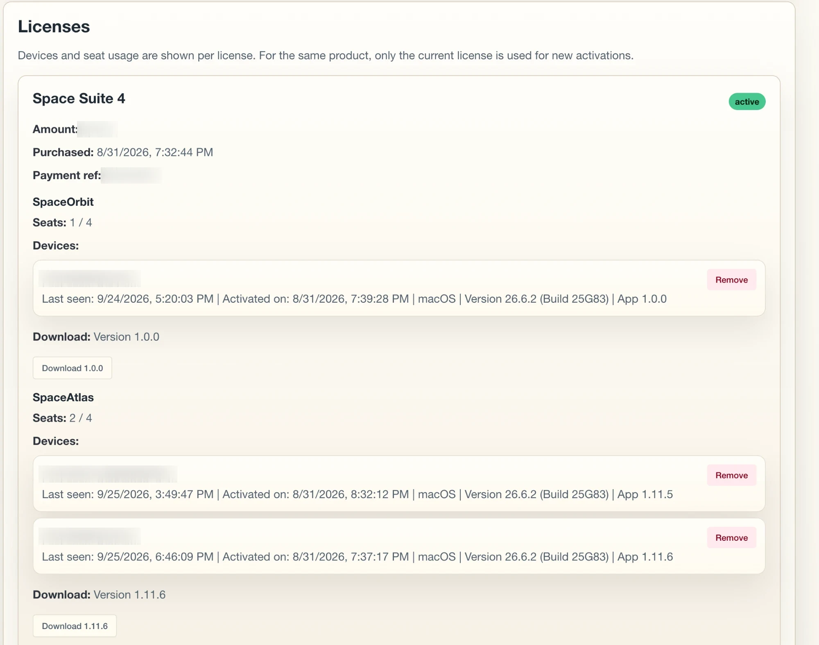This screenshot has height=645, width=819.
Task: Click the SpaceOrbit product heading
Action: (x=63, y=202)
